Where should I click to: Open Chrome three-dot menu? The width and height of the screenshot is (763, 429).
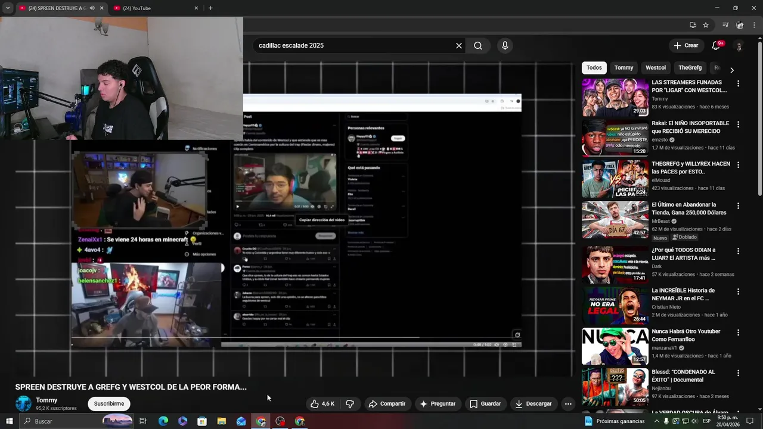tap(754, 25)
